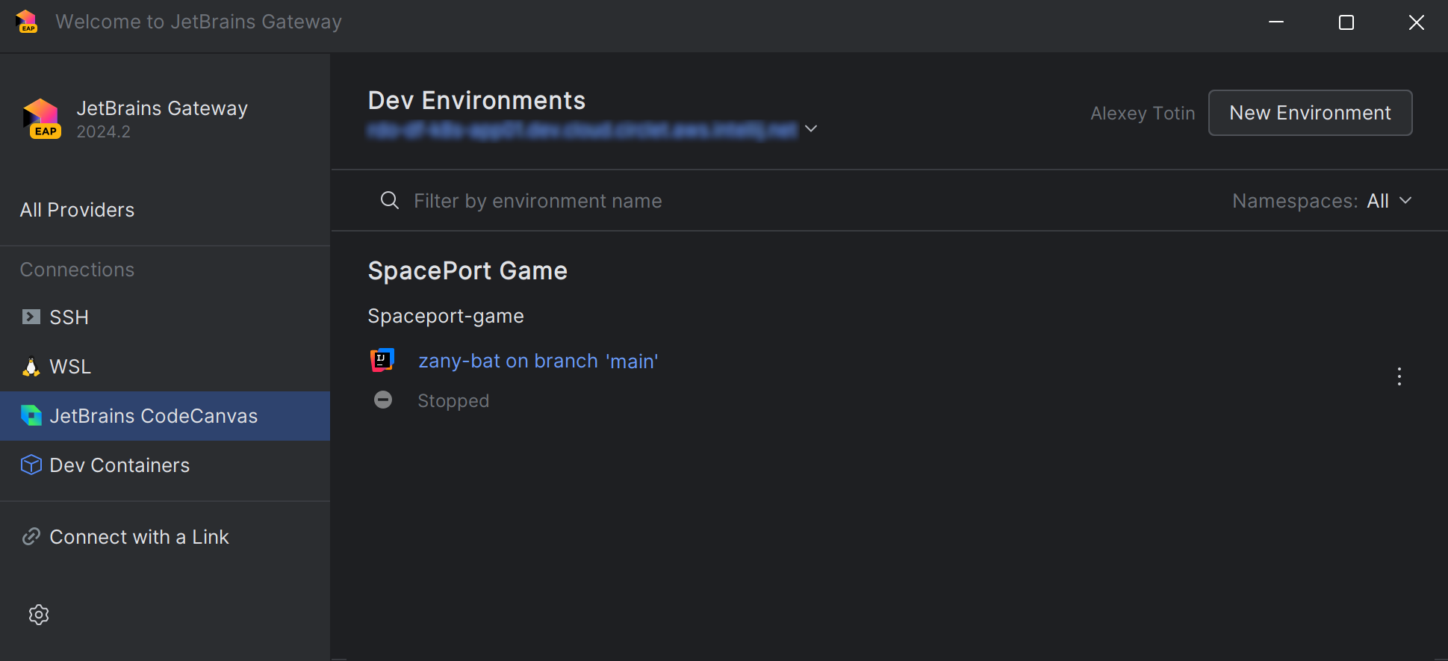1448x661 pixels.
Task: Click the JetBrains CodeCanvas icon
Action: (31, 416)
